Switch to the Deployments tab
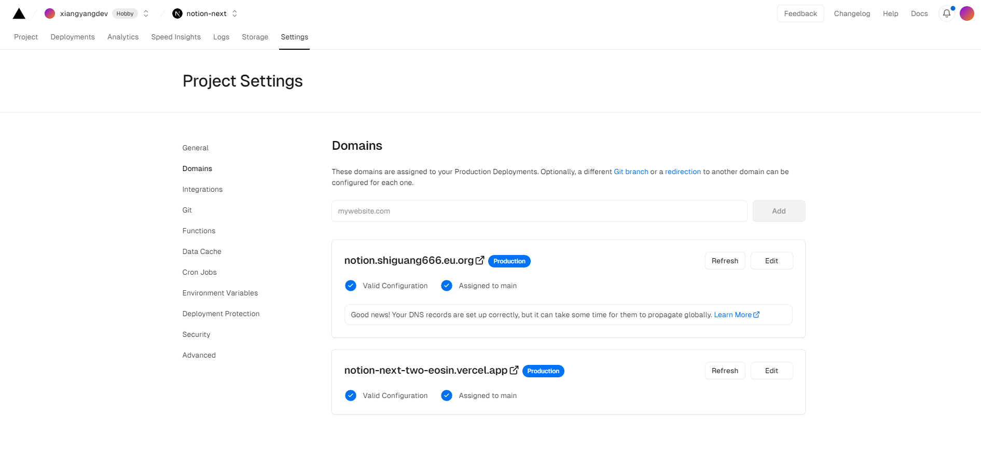The image size is (981, 453). 73,37
